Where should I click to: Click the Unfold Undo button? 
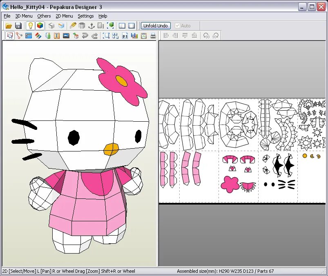pyautogui.click(x=156, y=26)
